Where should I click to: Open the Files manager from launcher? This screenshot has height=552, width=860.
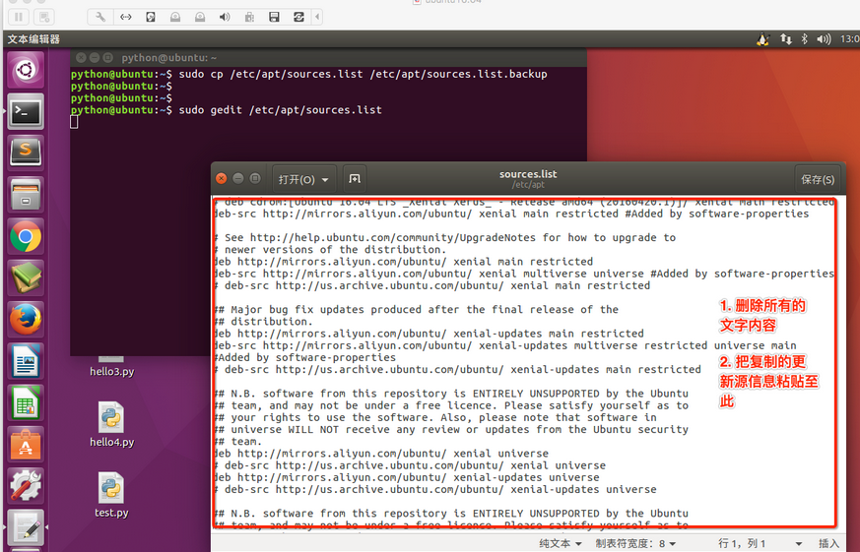coord(26,194)
